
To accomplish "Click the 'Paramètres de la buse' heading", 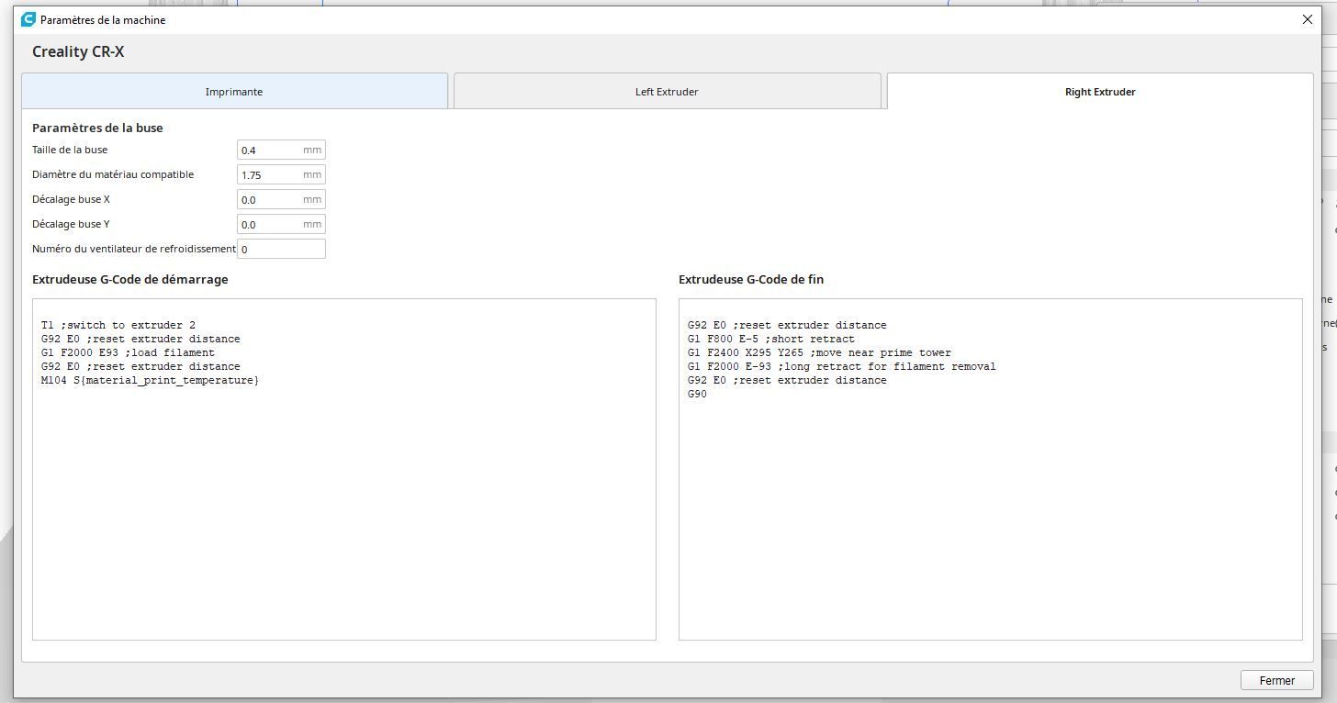I will coord(97,128).
